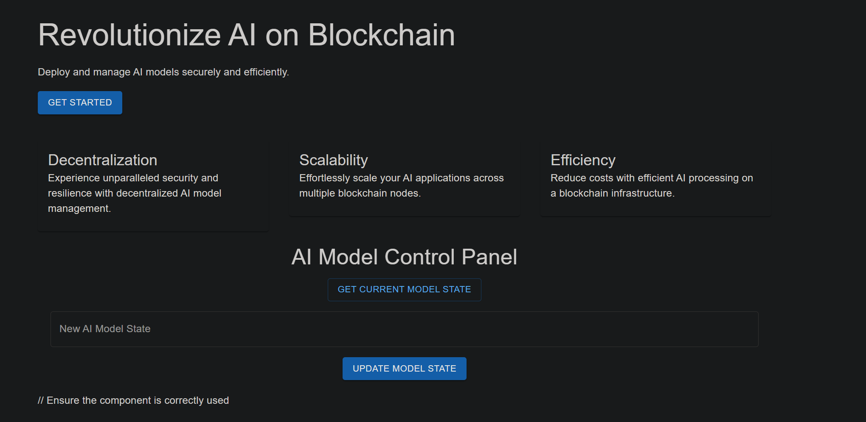Click the component usage comment text
Screen dimensions: 866x422
pos(133,400)
